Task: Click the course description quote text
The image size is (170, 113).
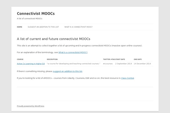Action: click(73, 64)
